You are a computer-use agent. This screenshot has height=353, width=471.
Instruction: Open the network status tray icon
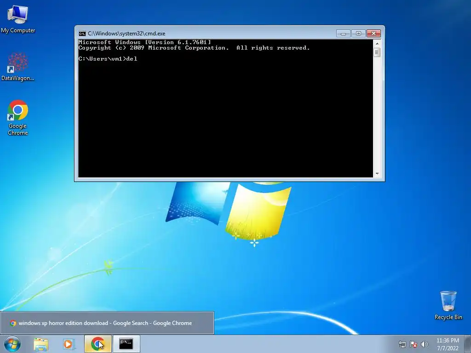pyautogui.click(x=402, y=344)
